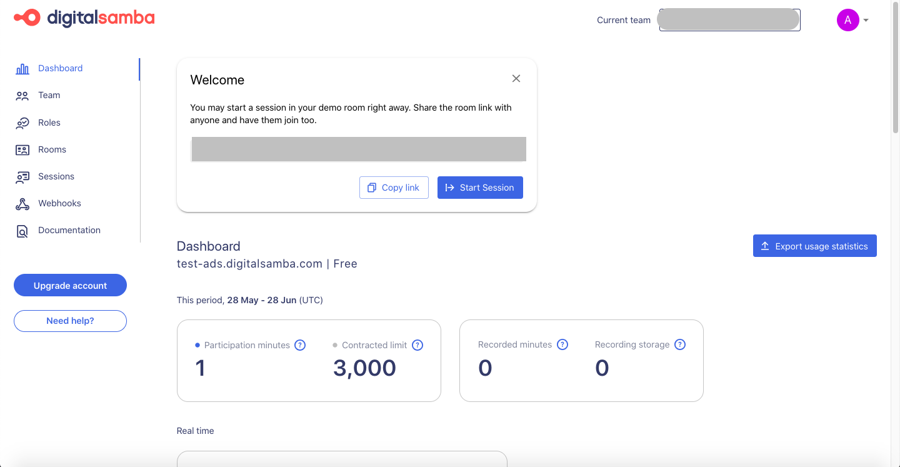The height and width of the screenshot is (467, 900).
Task: Dismiss the Welcome dialog with the X
Action: [x=516, y=78]
